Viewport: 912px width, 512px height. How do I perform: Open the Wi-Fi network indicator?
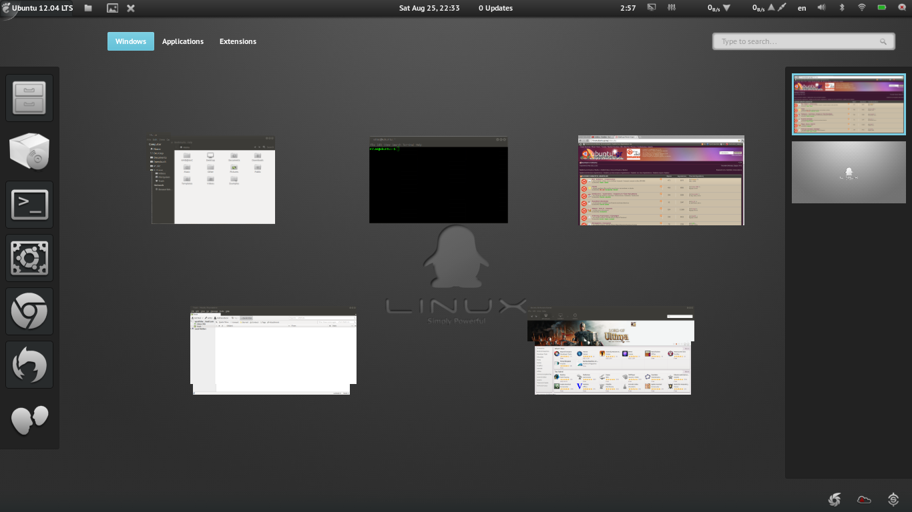click(862, 8)
